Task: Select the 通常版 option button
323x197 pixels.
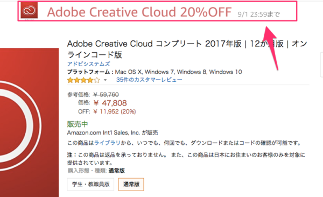Action: pos(131,184)
